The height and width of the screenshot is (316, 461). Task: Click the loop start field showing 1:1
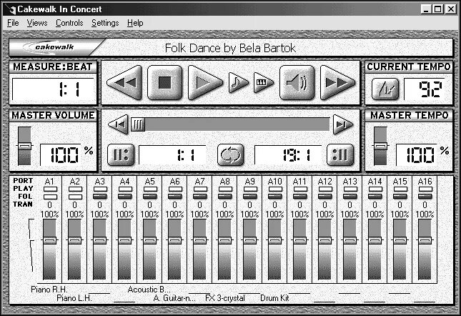coord(172,154)
